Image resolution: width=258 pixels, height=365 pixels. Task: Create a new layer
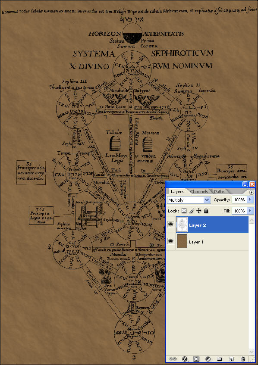tap(231, 359)
